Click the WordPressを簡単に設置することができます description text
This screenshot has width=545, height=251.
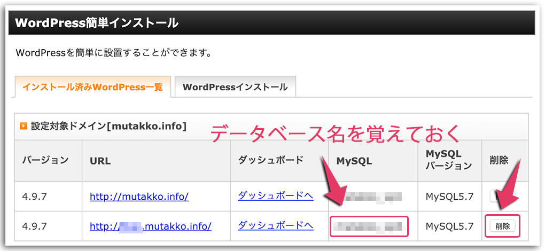(x=114, y=53)
